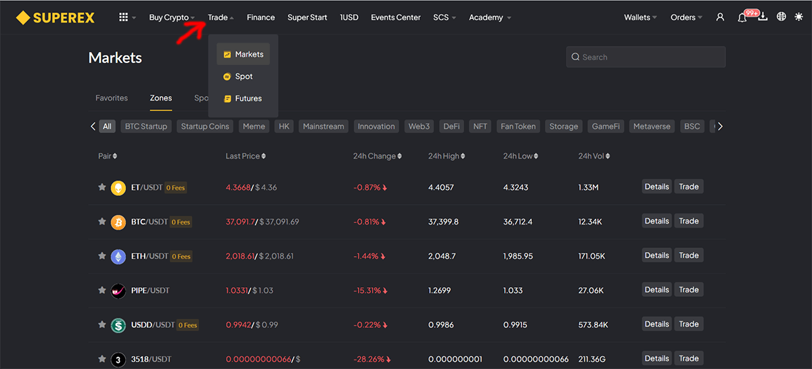Switch theme with the sun icon
The height and width of the screenshot is (369, 812).
pyautogui.click(x=800, y=17)
